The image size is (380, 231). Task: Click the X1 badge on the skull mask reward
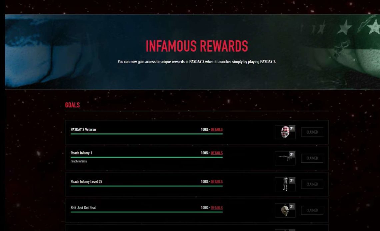(x=292, y=206)
